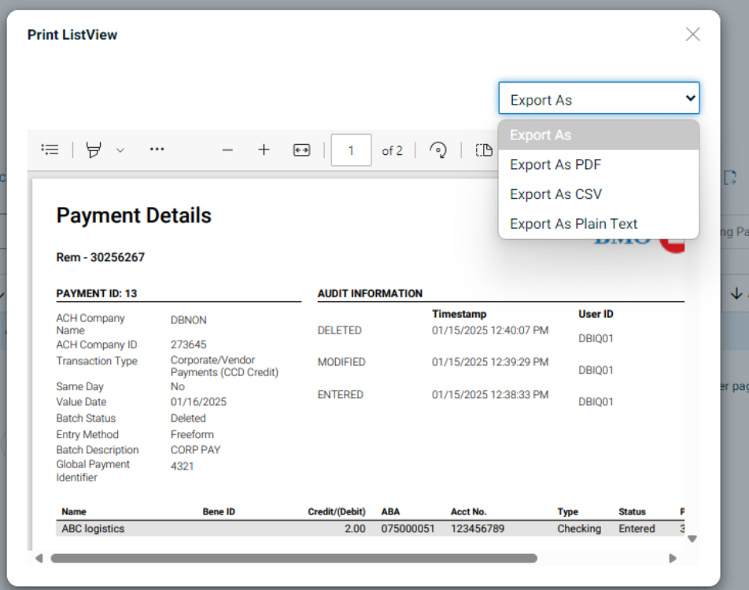Click the 'Credit/(Debit)' column header
The height and width of the screenshot is (590, 749).
pyautogui.click(x=337, y=511)
